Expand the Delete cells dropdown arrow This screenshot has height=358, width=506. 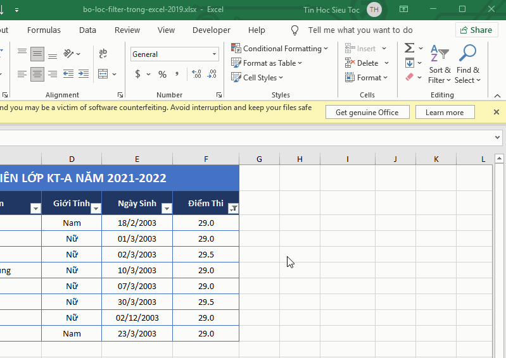click(x=386, y=63)
